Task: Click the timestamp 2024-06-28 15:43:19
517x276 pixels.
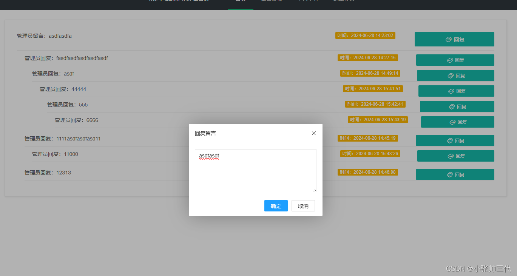Action: 378,120
